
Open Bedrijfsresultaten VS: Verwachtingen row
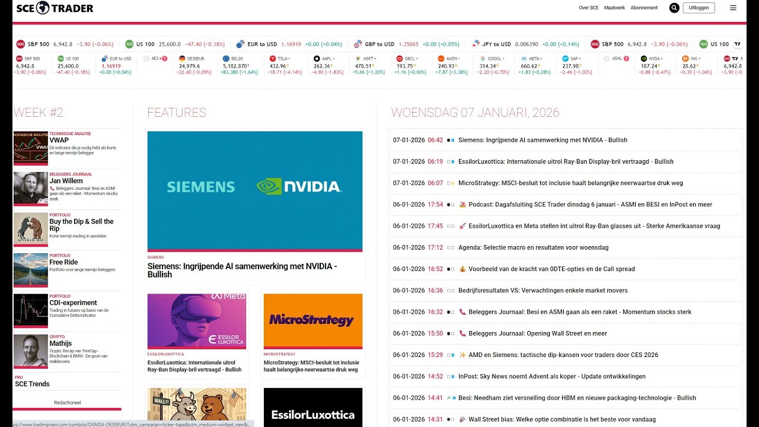click(566, 291)
